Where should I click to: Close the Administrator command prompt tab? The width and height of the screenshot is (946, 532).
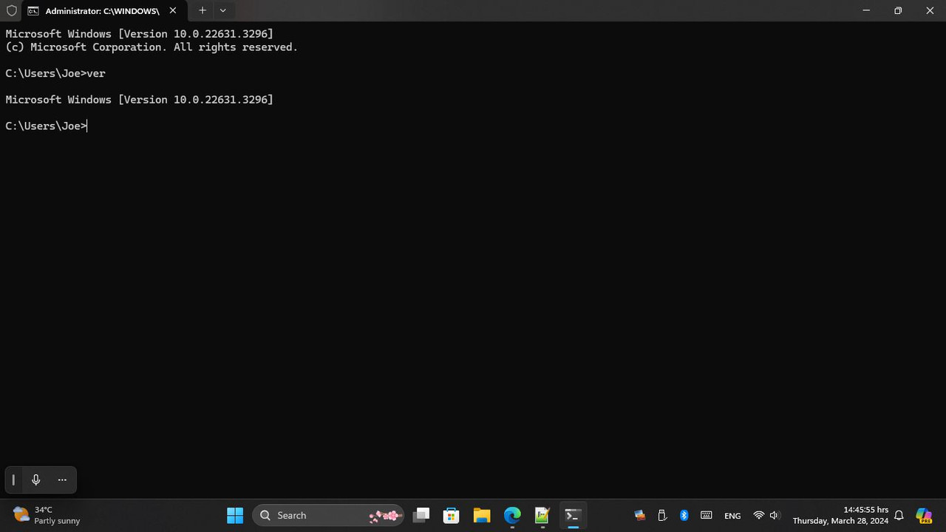pyautogui.click(x=173, y=11)
